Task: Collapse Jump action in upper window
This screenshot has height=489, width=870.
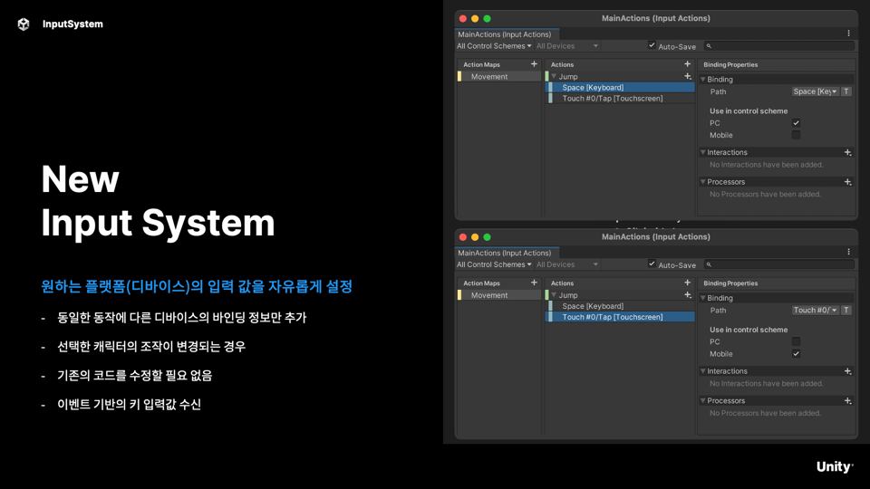Action: click(x=554, y=76)
